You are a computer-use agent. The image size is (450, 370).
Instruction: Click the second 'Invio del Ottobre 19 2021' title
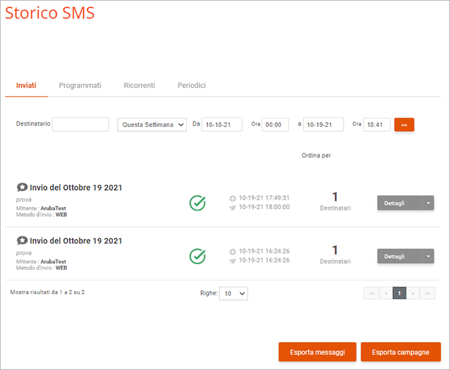click(76, 241)
